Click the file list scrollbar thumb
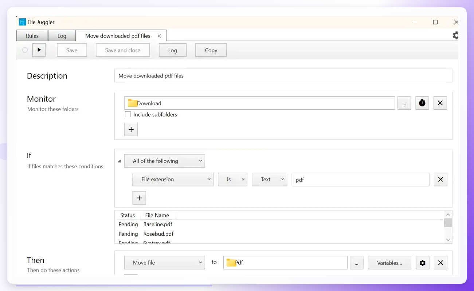Image resolution: width=474 pixels, height=291 pixels. [448, 223]
